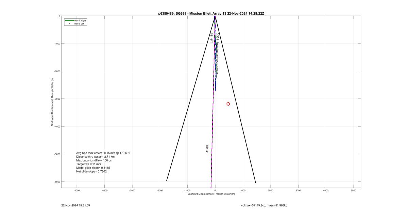Viewport: 408px width, 211px height.
Task: Click the y-axis tick label -2000
Action: coord(57,71)
